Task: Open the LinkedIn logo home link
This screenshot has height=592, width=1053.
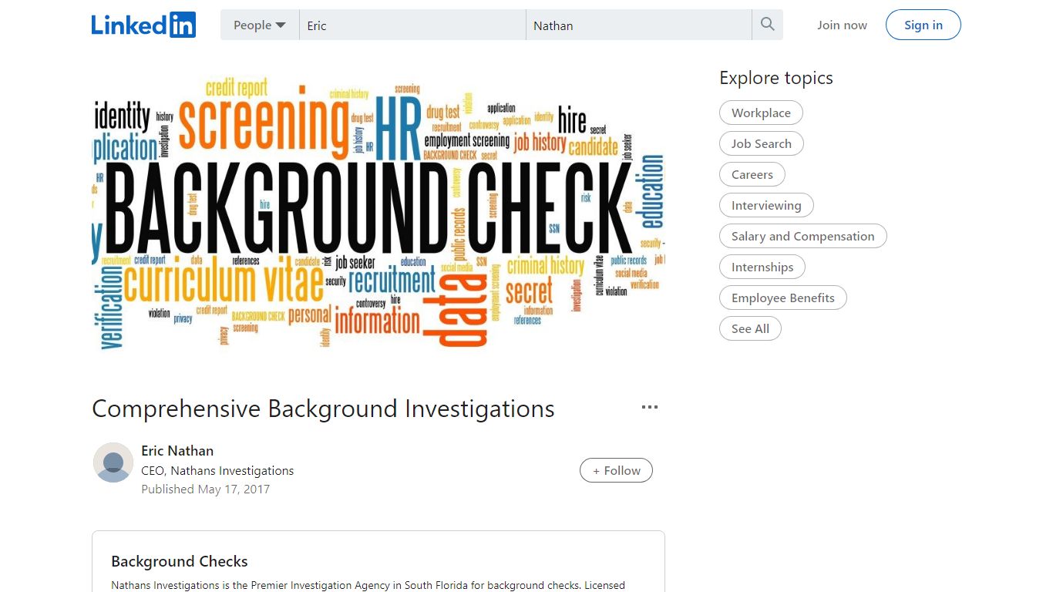Action: pyautogui.click(x=143, y=25)
